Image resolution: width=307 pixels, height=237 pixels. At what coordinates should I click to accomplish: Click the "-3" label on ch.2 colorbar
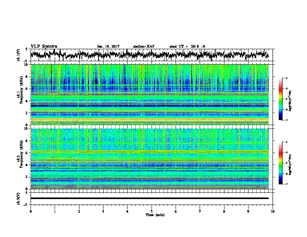tap(286, 142)
